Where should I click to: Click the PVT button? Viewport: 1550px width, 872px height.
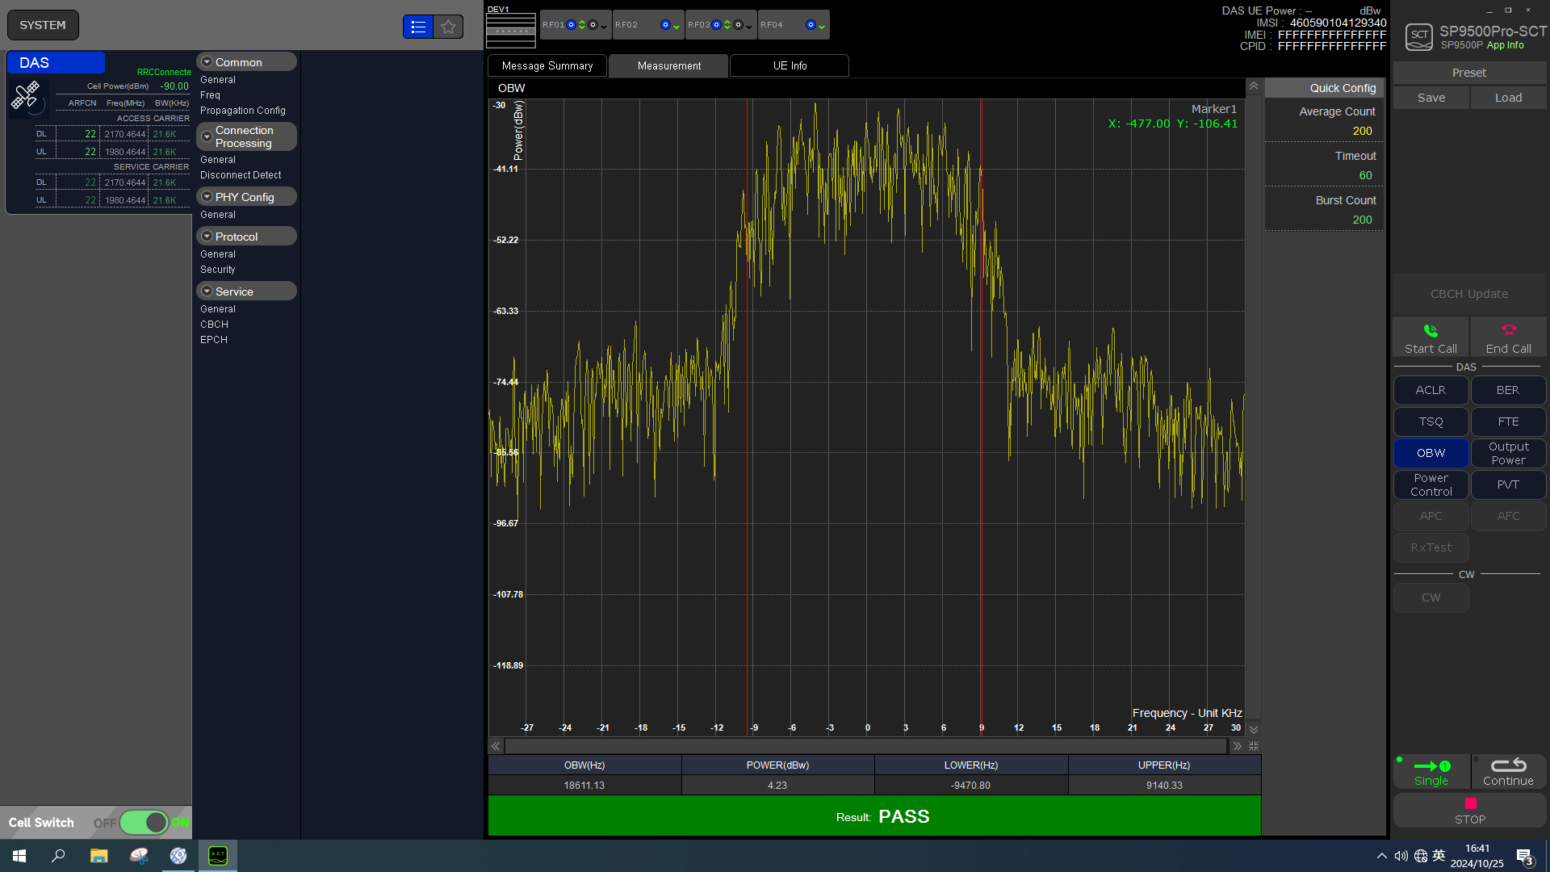1508,484
